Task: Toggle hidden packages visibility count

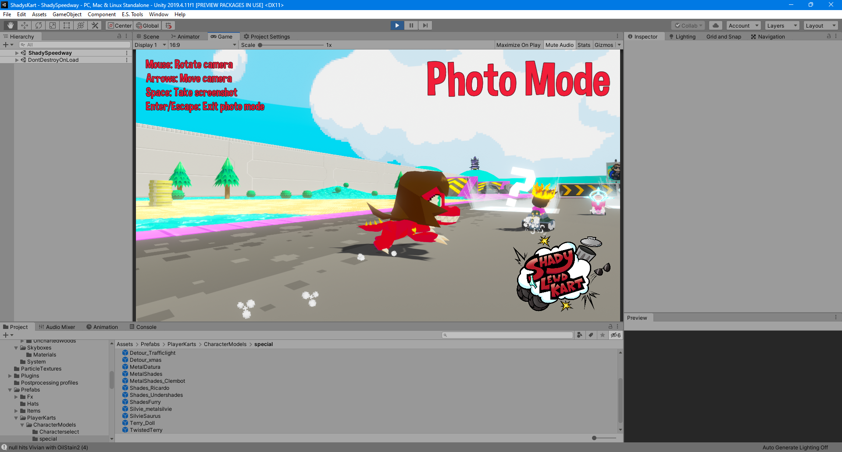Action: (616, 335)
